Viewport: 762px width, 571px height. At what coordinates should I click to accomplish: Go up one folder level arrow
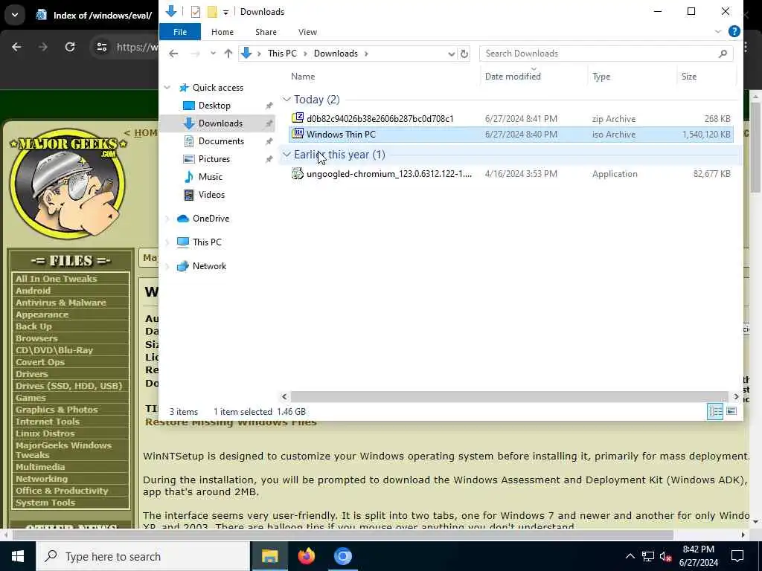pos(228,54)
